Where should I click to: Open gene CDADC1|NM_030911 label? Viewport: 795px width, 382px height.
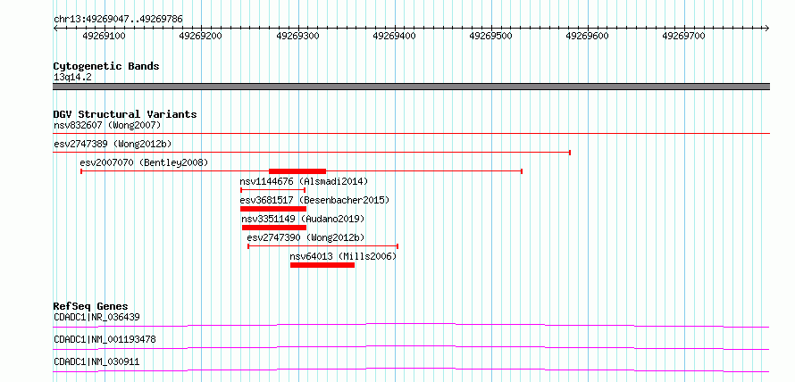tap(96, 361)
